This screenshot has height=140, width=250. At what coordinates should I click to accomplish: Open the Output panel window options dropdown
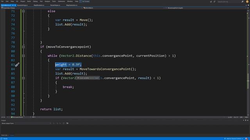click(x=244, y=121)
